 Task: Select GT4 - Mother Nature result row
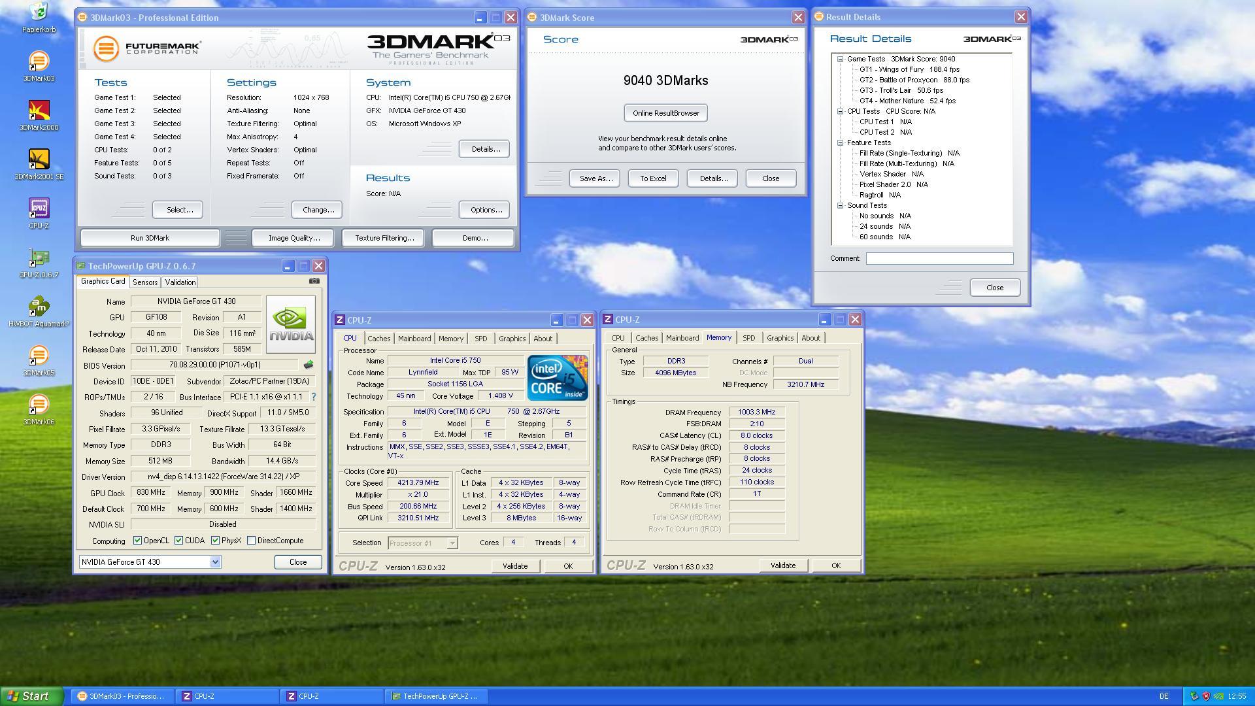point(907,101)
